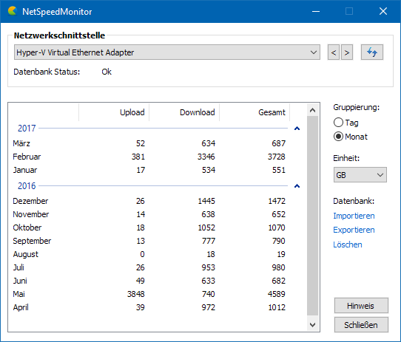Click the scrollbar down arrow
The image size is (401, 342).
point(312,324)
